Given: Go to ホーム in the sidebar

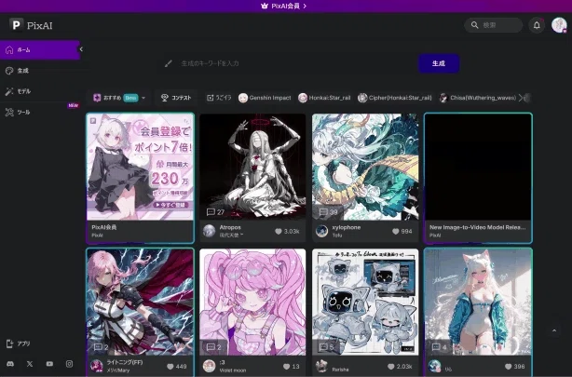Looking at the screenshot, I should coord(40,49).
